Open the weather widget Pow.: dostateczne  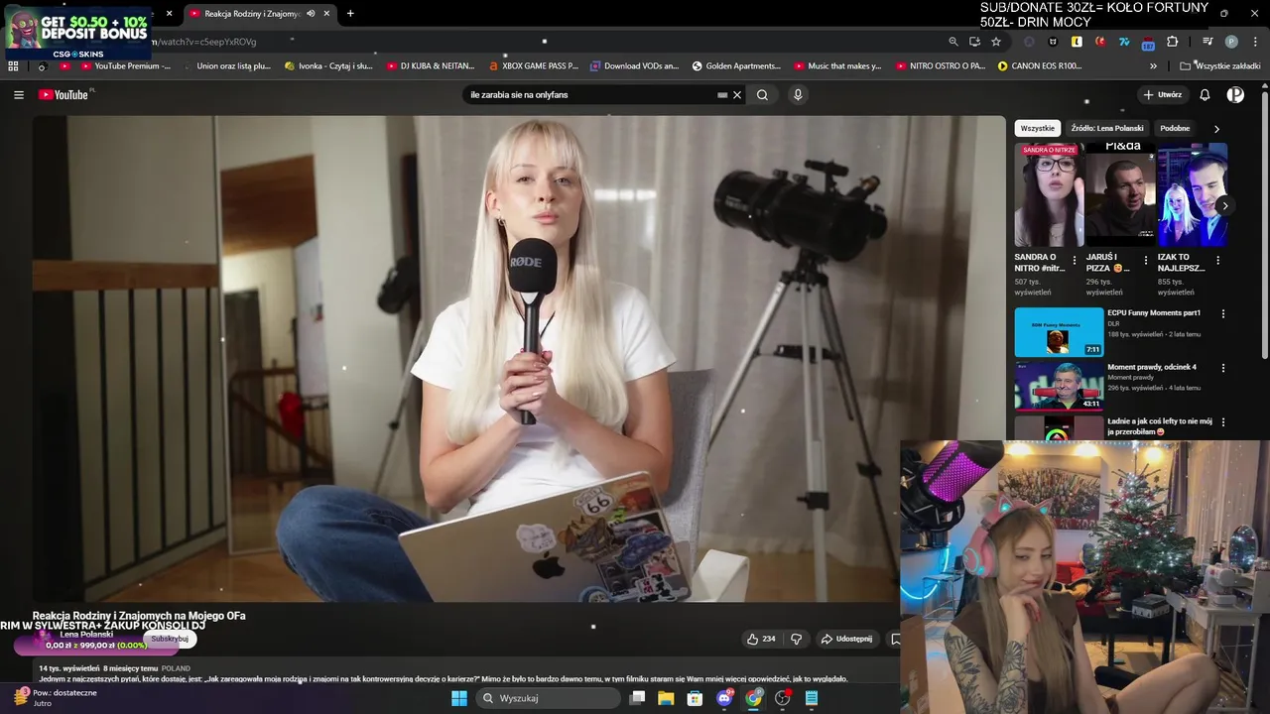click(56, 698)
